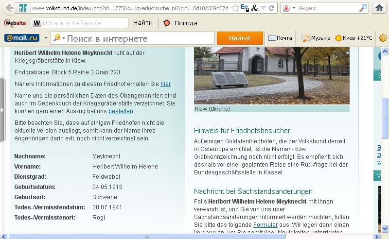This screenshot has height=239, width=389.
Task: Expand the address bar history dropdown arrow
Action: (263, 8)
